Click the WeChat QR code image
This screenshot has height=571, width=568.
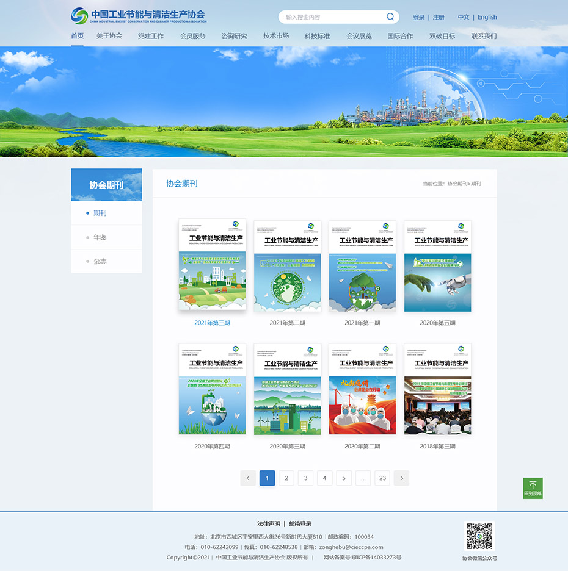point(479,536)
